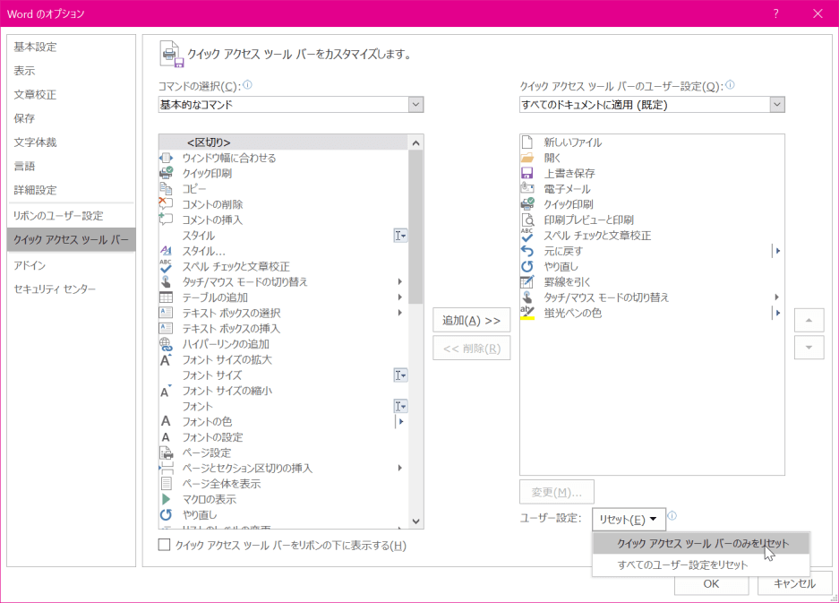Image resolution: width=839 pixels, height=603 pixels.
Task: Click the テキスト ボックスの挿入 icon
Action: (166, 328)
